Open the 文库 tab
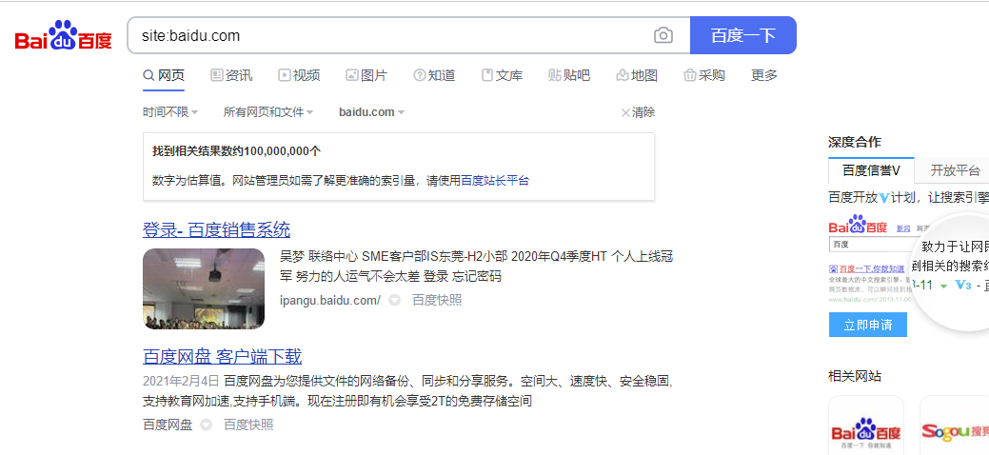This screenshot has width=989, height=455. pos(502,76)
